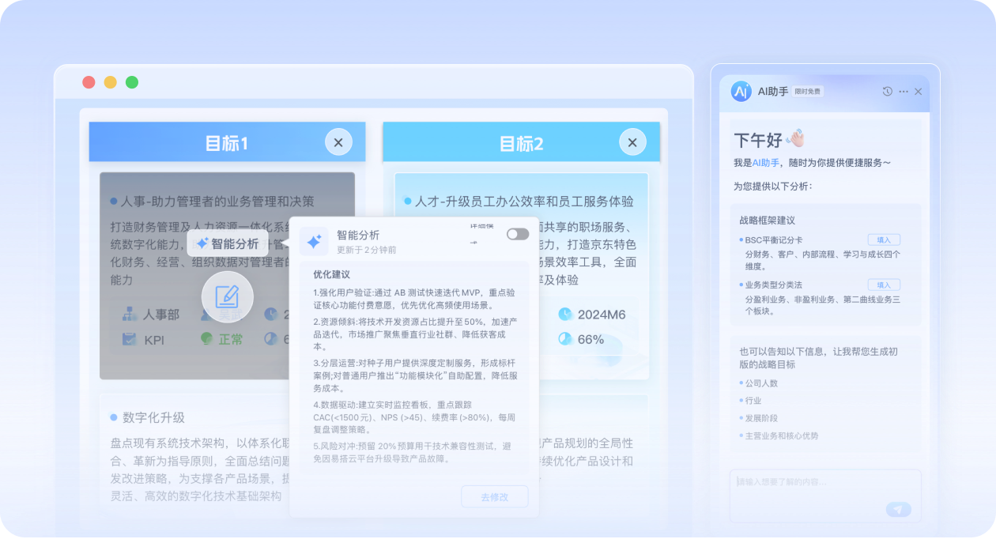
Task: Close the 目标2 card with its X button
Action: pyautogui.click(x=632, y=143)
